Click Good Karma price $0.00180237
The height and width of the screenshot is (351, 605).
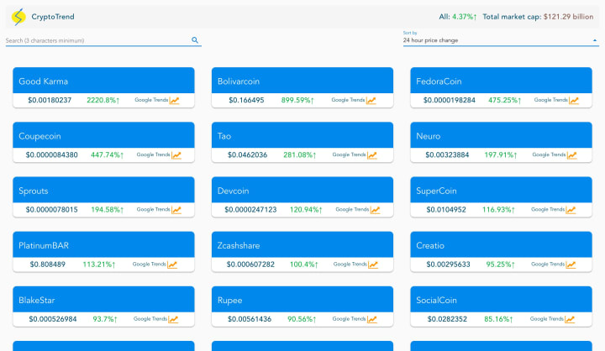(50, 100)
